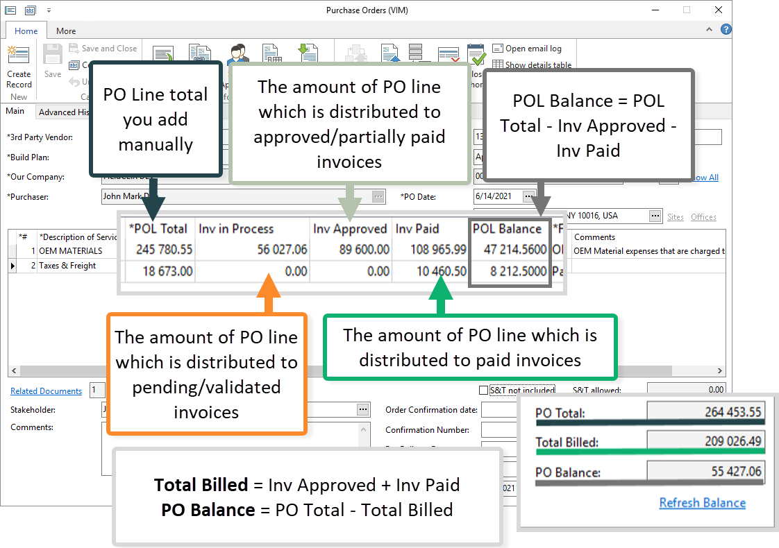This screenshot has width=779, height=548.
Task: Open the PO Date picker ellipsis button
Action: tap(529, 196)
